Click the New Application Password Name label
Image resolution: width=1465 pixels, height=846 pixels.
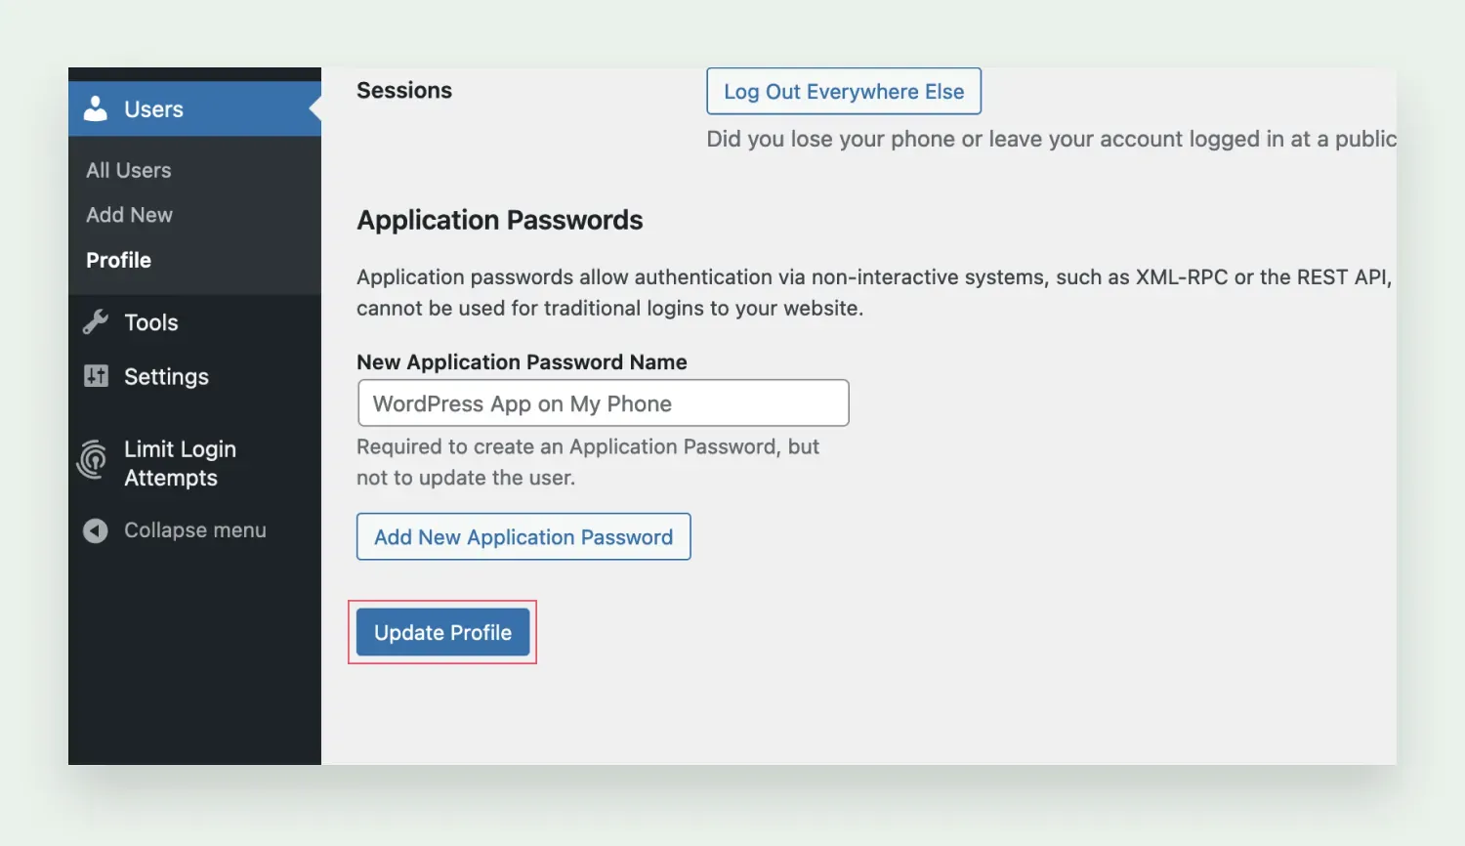pyautogui.click(x=522, y=362)
